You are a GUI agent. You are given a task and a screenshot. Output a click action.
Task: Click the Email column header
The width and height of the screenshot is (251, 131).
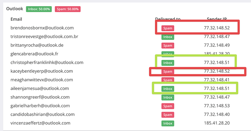click(x=16, y=19)
